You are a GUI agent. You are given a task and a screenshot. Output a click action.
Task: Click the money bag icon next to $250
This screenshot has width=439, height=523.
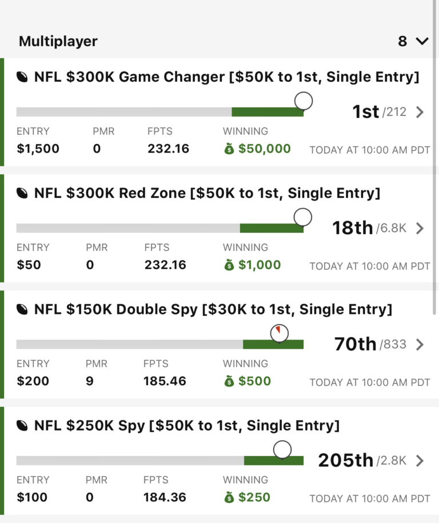click(x=229, y=497)
